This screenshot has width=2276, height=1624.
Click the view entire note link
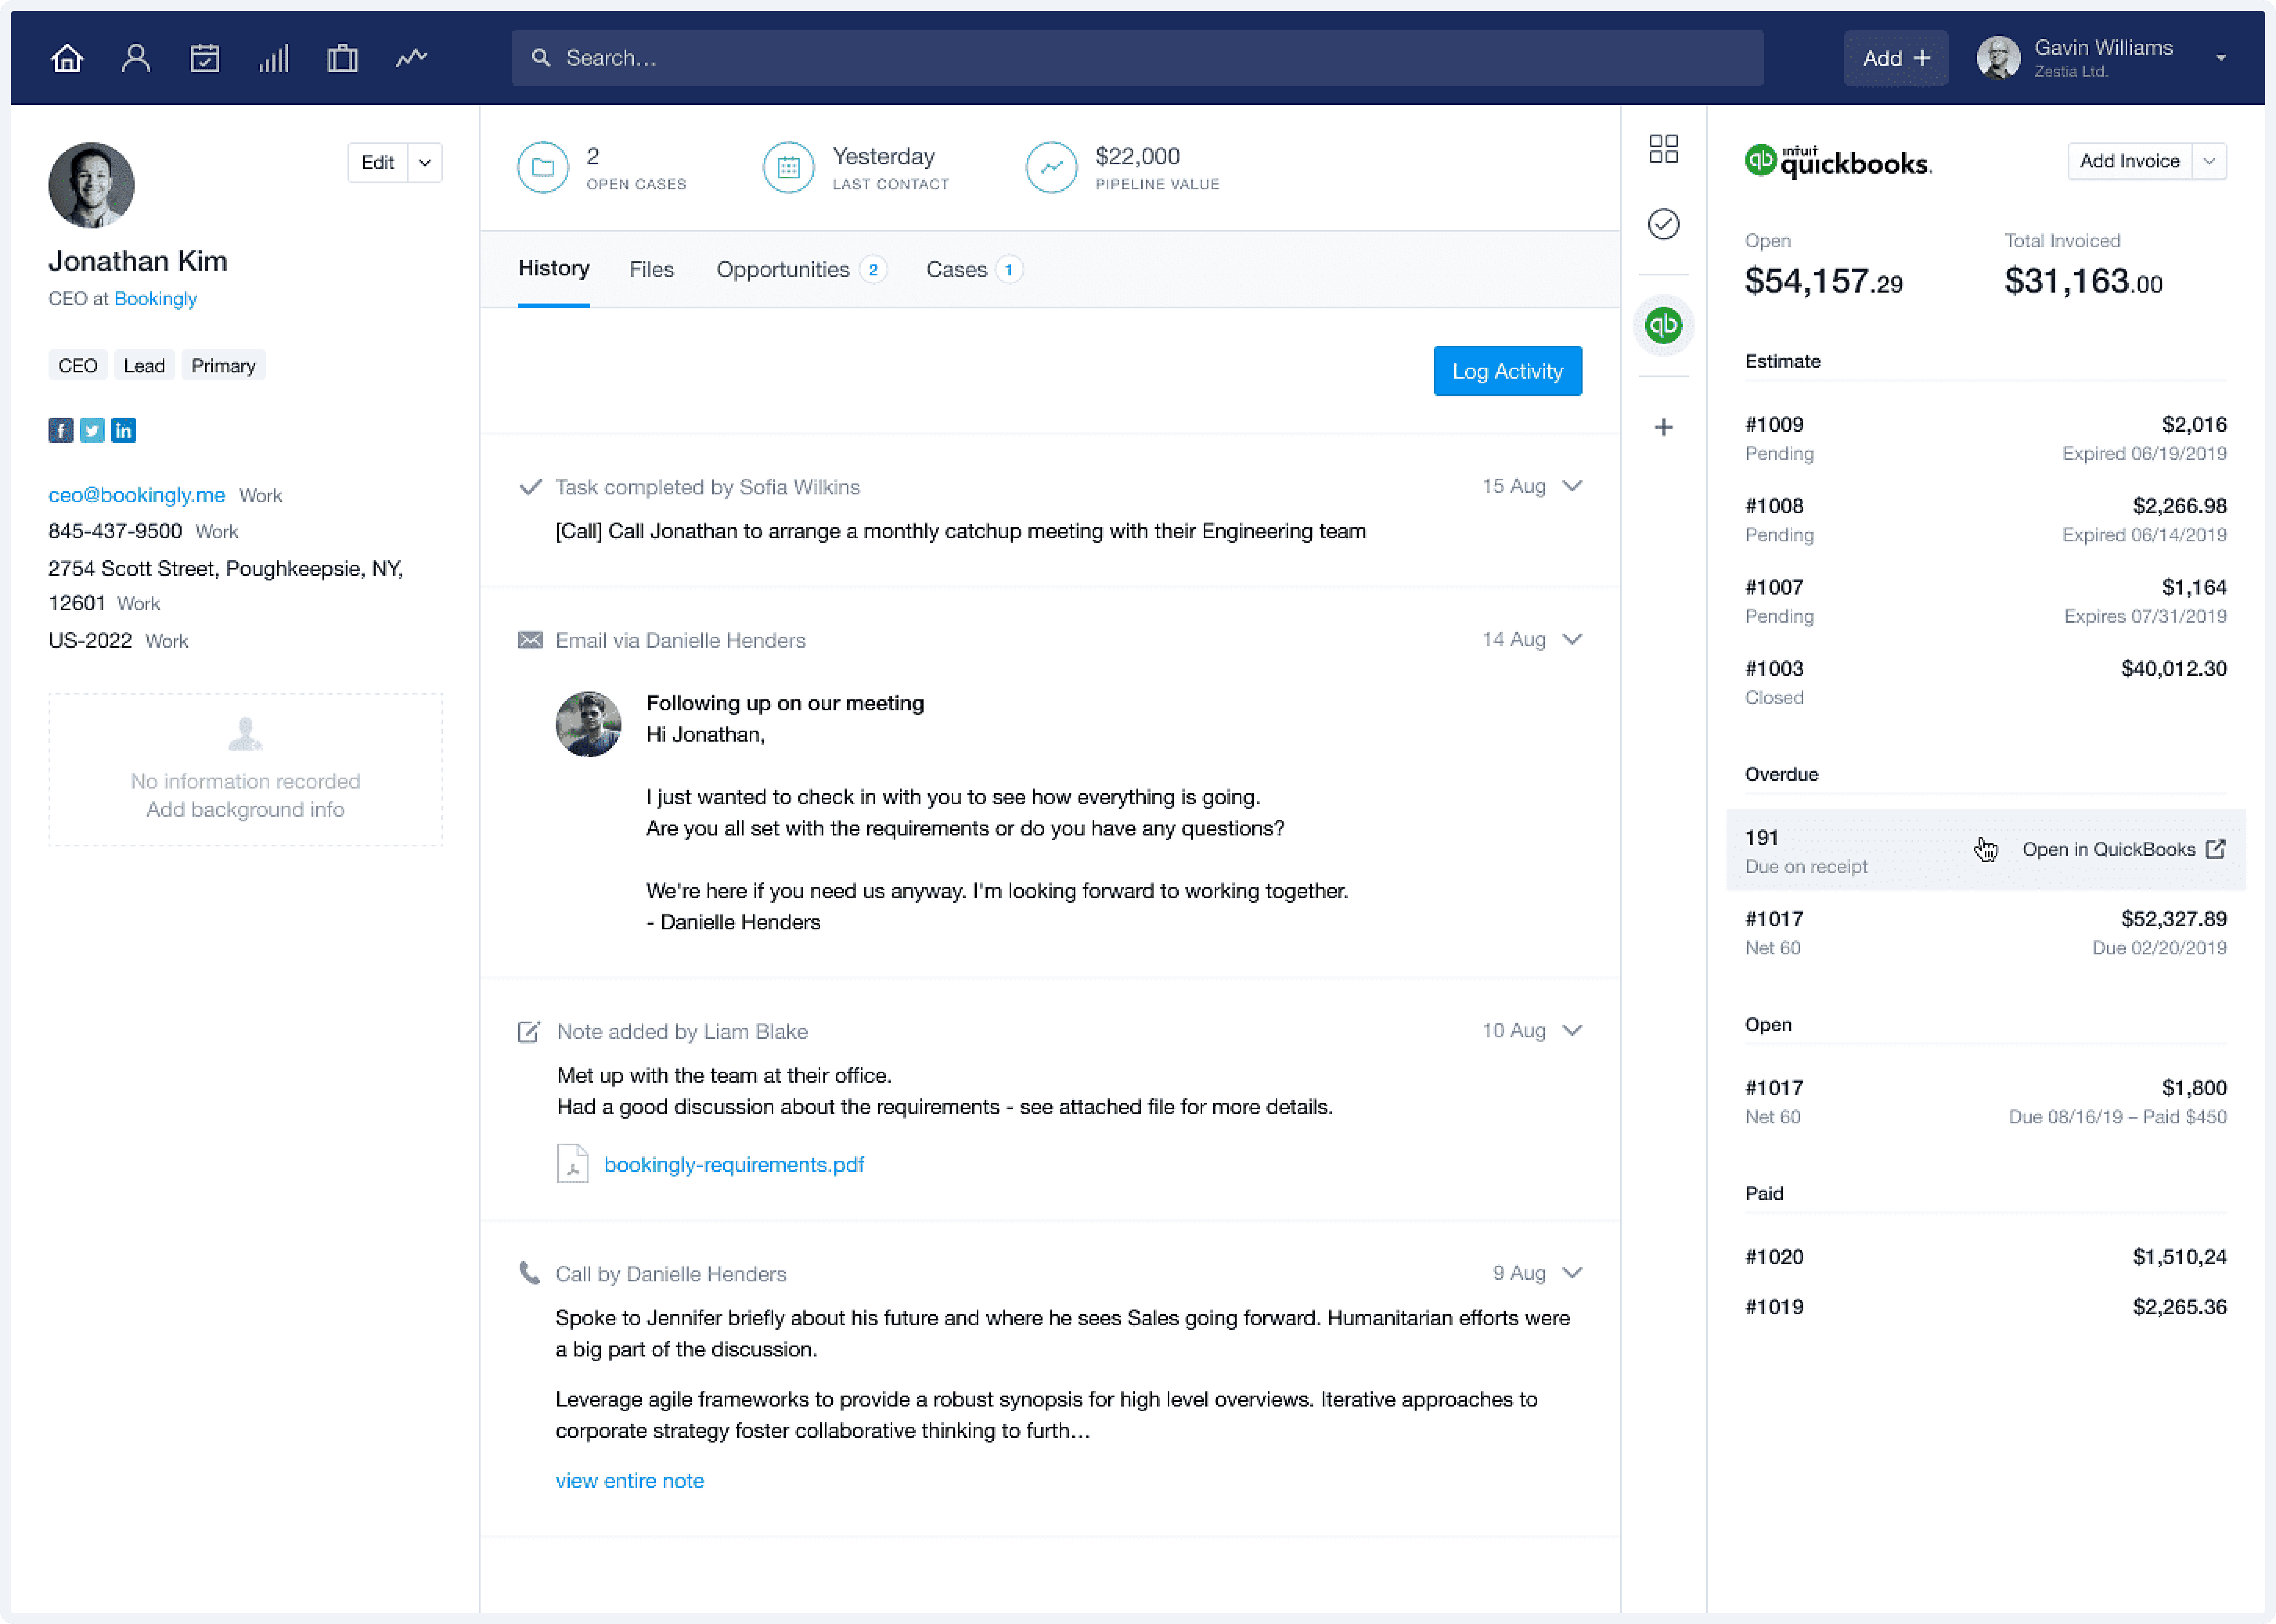[x=630, y=1480]
